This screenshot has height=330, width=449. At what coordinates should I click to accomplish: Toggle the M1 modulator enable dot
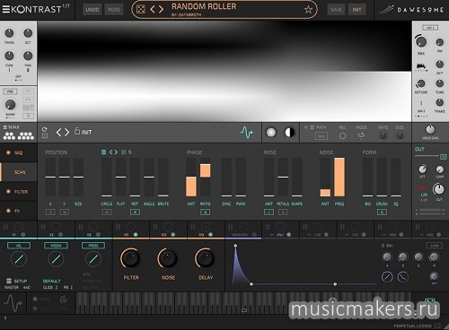pyautogui.click(x=136, y=235)
